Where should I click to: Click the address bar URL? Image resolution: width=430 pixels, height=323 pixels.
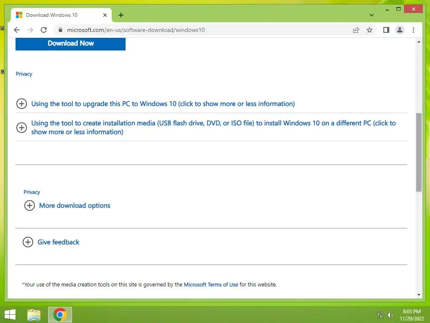click(x=136, y=30)
